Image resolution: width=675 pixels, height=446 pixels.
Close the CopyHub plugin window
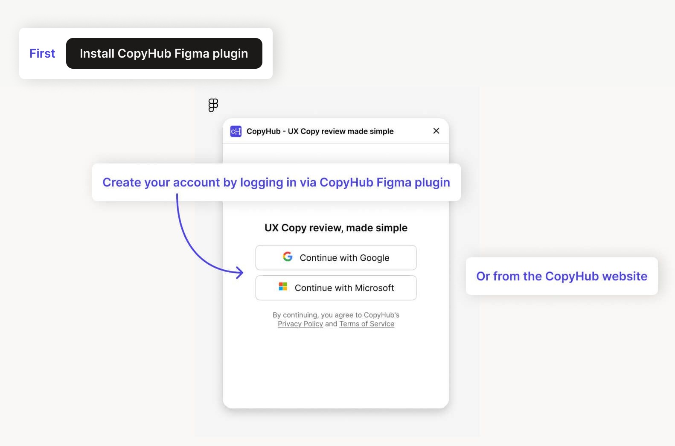436,131
